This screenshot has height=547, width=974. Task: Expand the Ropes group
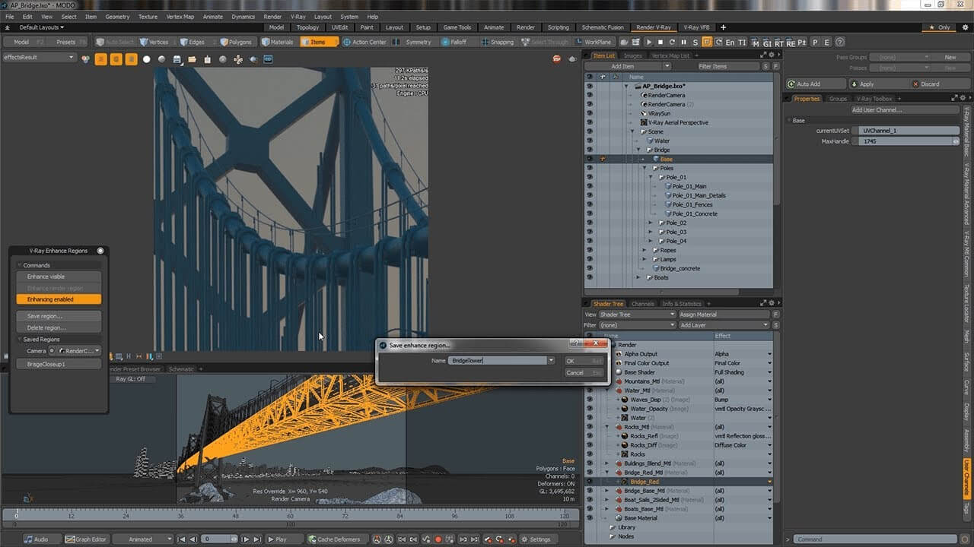tap(644, 250)
